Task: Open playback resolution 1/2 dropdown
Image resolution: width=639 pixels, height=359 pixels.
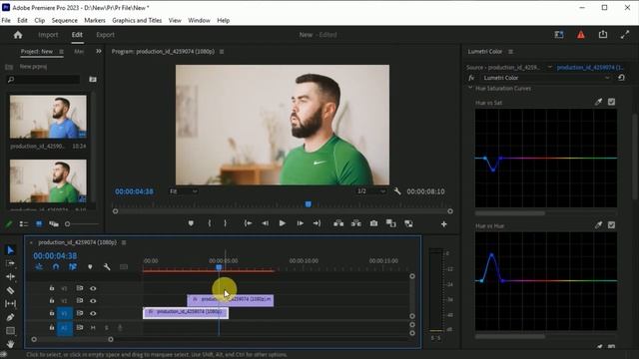Action: point(370,191)
